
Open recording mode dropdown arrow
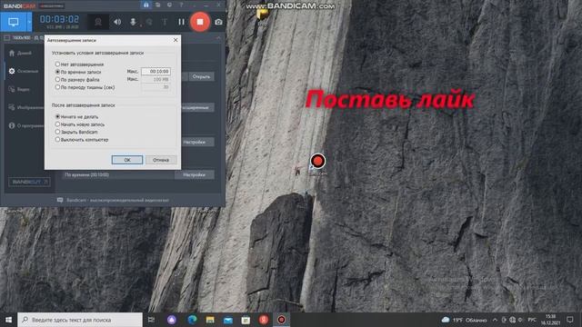29,22
